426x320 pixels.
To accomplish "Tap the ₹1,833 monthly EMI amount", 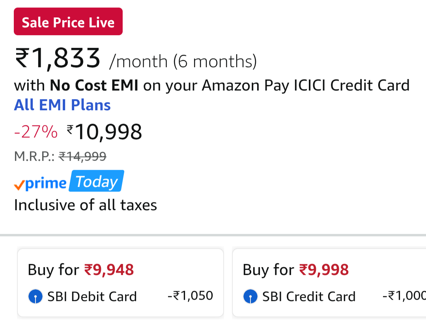I will point(58,58).
